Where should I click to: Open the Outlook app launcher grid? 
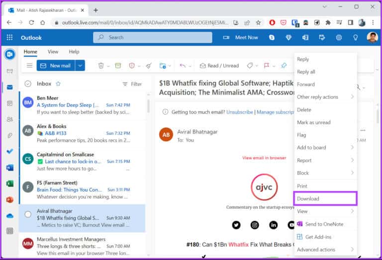(x=9, y=37)
